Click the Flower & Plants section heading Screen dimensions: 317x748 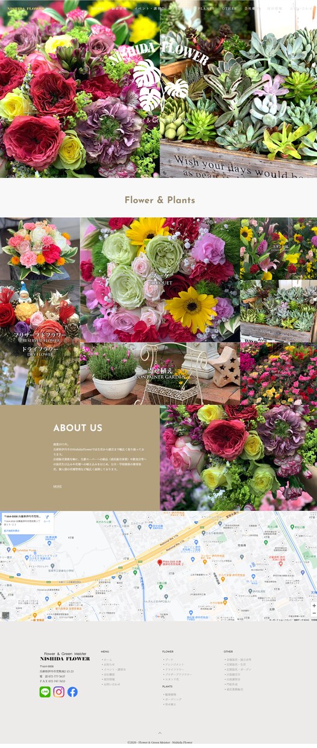coord(160,200)
